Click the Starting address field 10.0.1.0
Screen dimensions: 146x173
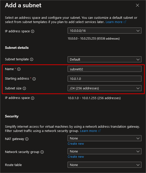104,79
